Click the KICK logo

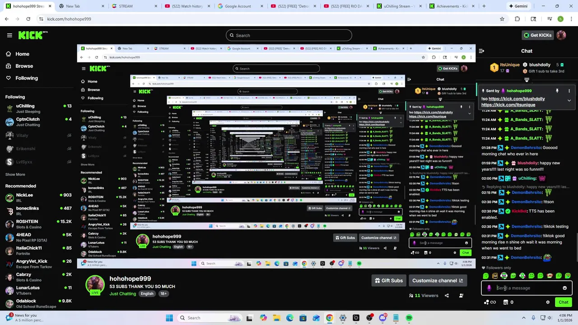[33, 35]
